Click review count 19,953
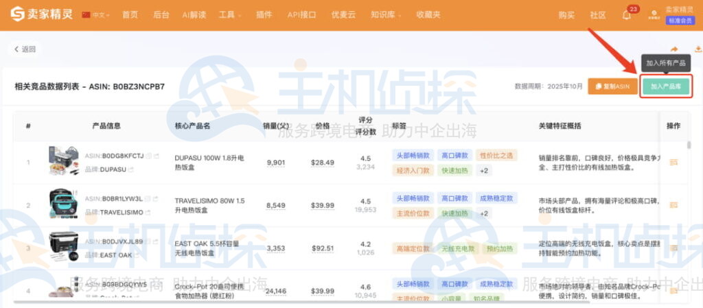The image size is (703, 308). tap(365, 209)
